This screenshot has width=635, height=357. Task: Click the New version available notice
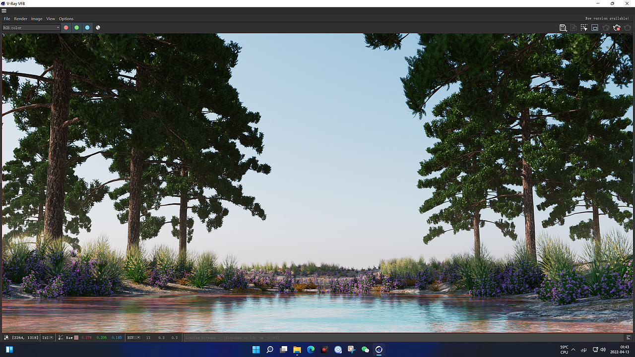(x=607, y=18)
